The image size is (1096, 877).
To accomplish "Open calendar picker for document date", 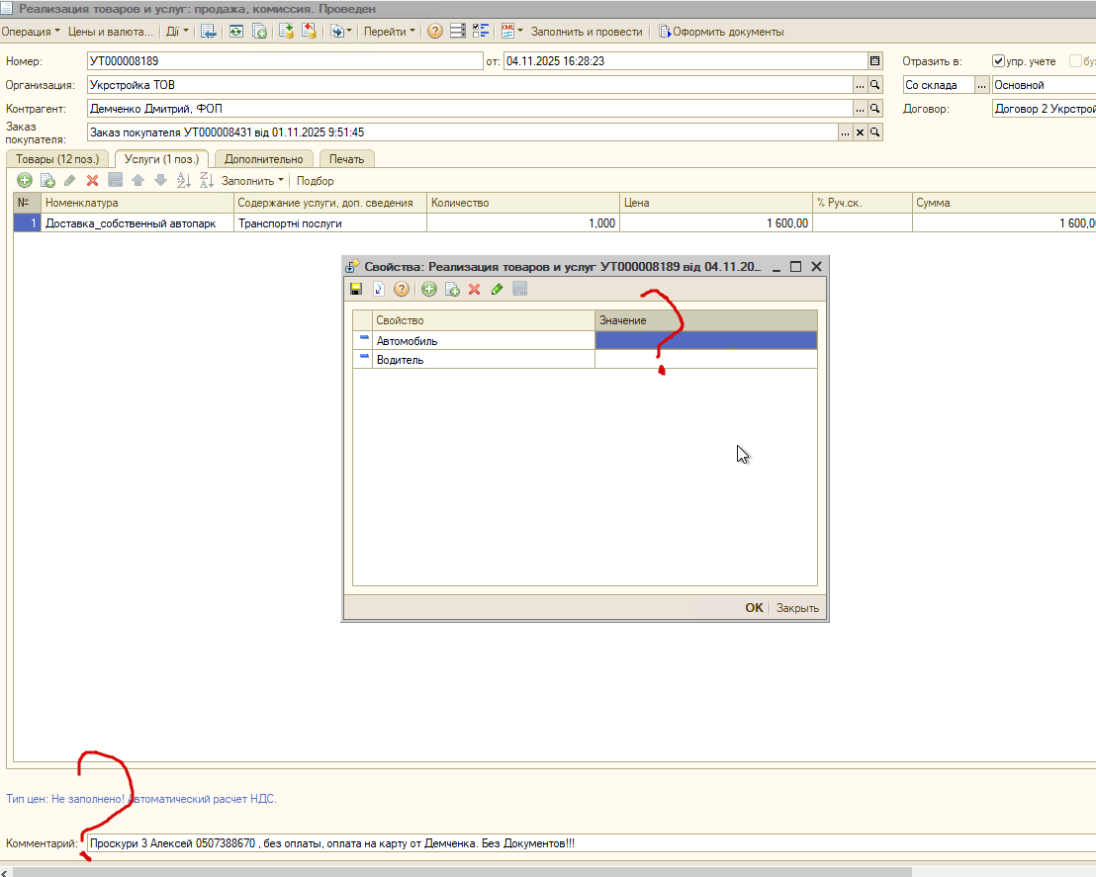I will click(x=875, y=60).
